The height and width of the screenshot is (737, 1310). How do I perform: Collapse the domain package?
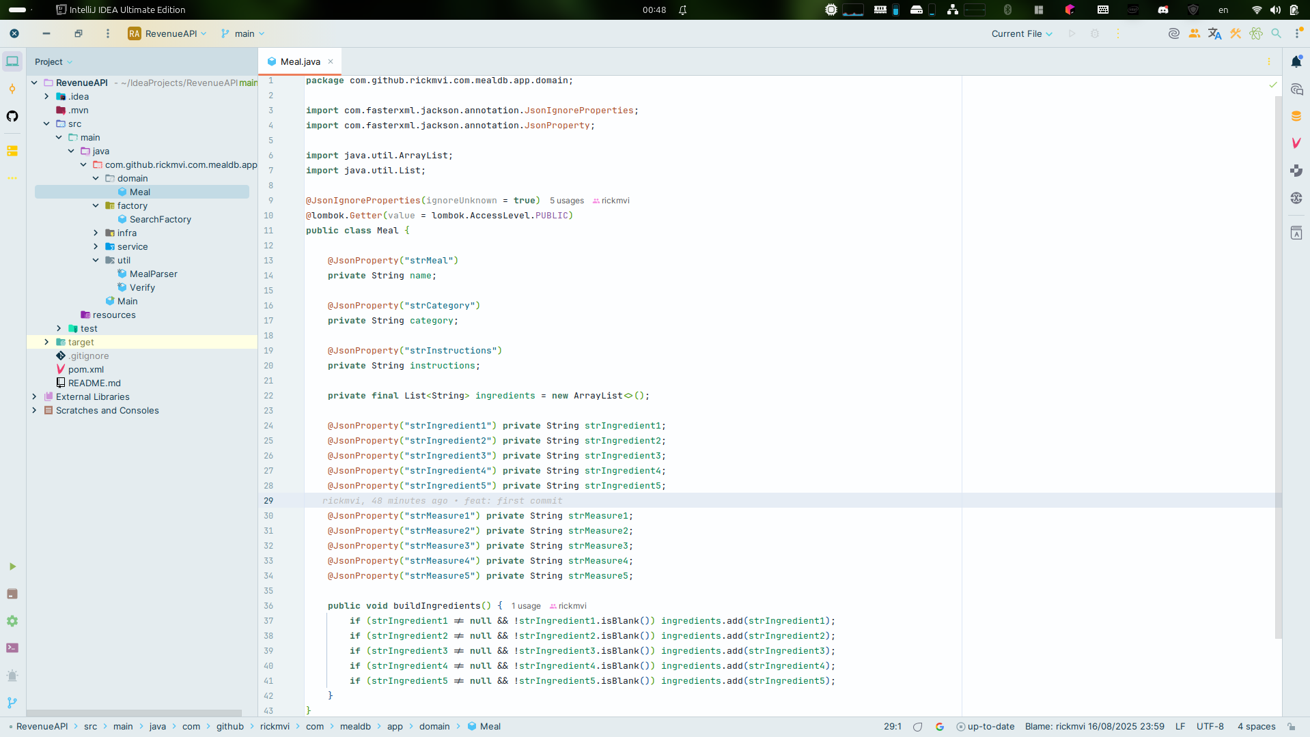pos(96,178)
